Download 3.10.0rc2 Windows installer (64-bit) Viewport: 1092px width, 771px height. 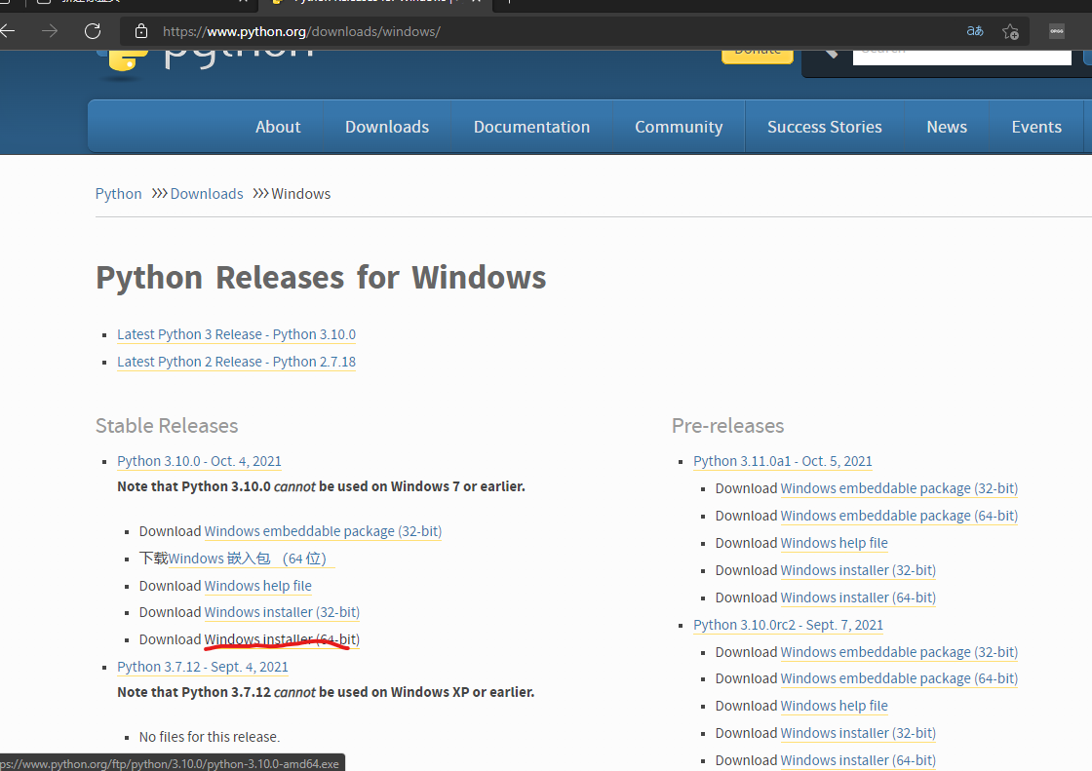858,760
